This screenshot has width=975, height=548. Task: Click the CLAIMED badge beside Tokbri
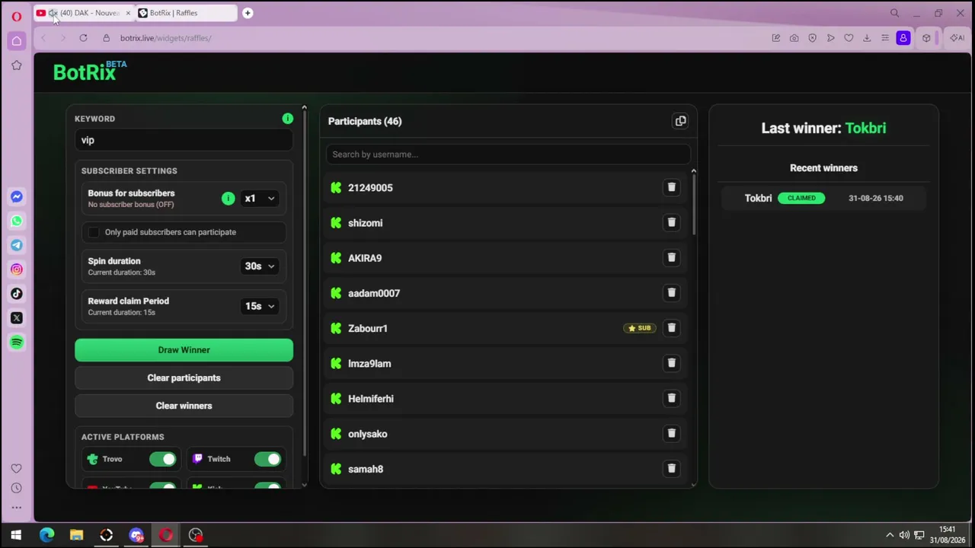801,198
